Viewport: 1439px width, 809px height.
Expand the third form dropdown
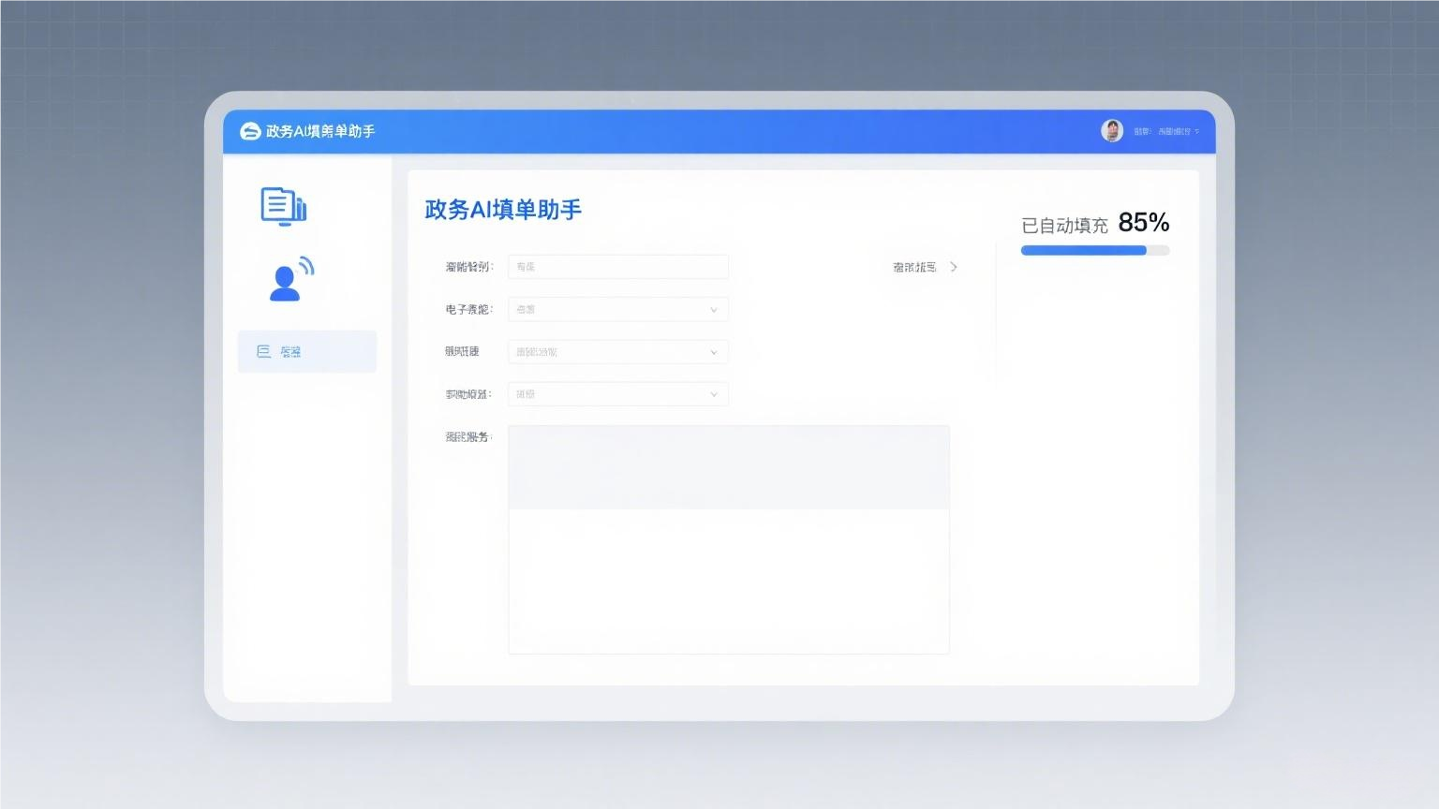point(617,351)
